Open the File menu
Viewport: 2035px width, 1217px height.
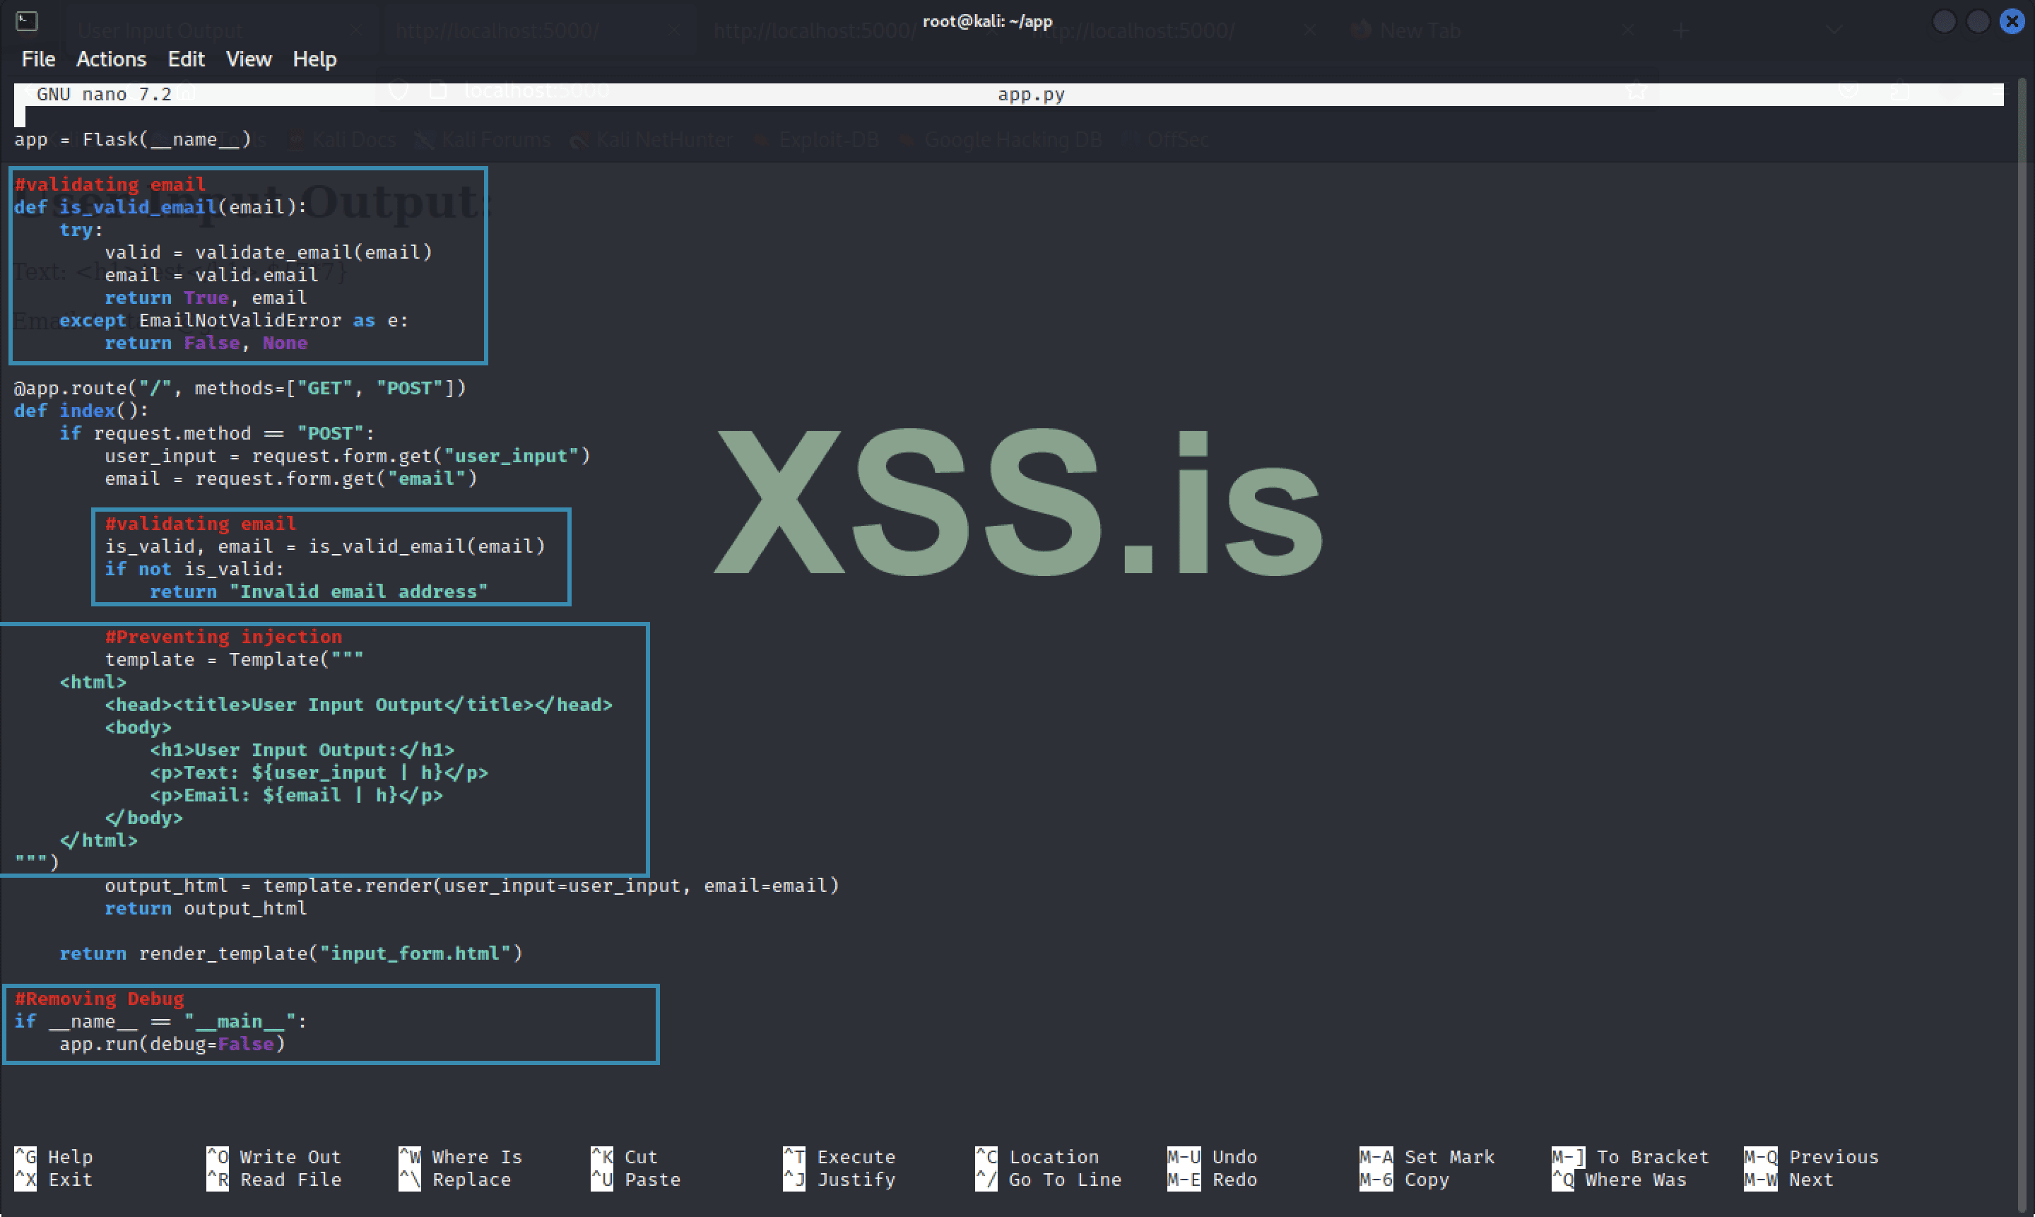pyautogui.click(x=37, y=59)
